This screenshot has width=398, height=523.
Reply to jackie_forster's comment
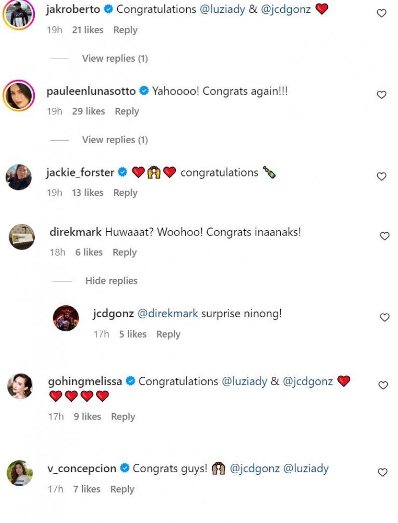pos(125,193)
